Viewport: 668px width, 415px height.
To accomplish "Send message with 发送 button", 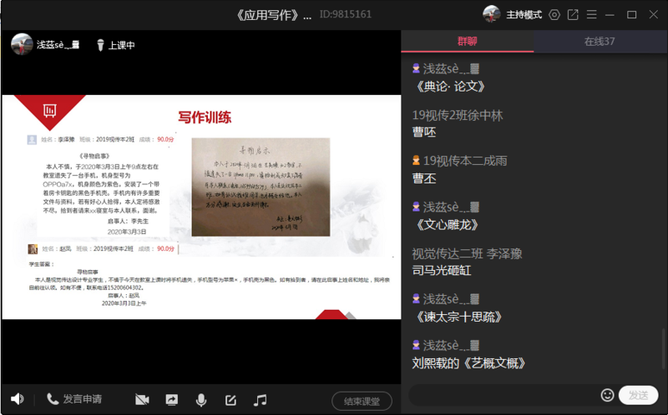I will coord(638,395).
